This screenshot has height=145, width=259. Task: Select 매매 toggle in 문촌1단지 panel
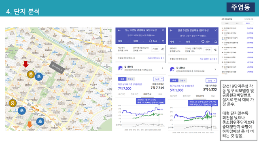pos(174,81)
